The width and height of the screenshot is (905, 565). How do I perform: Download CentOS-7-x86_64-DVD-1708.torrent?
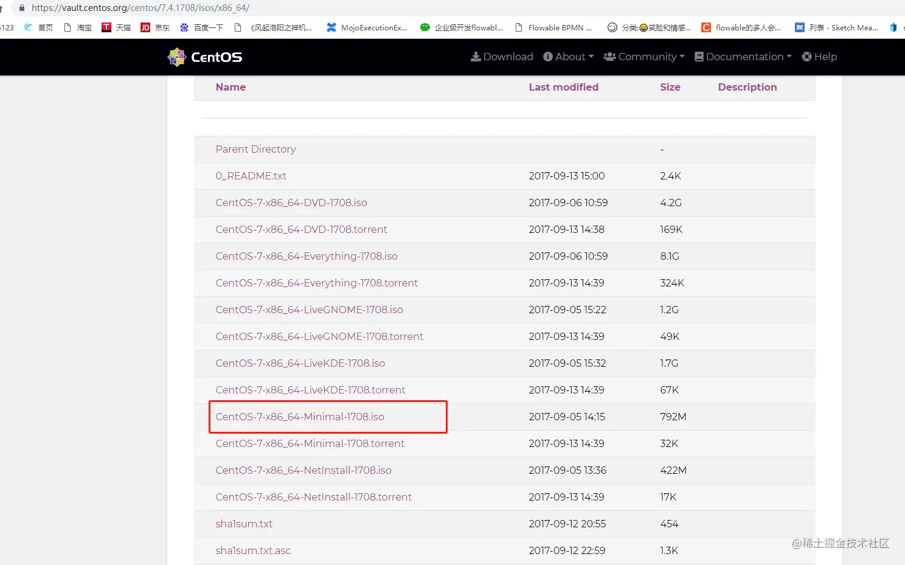[301, 229]
